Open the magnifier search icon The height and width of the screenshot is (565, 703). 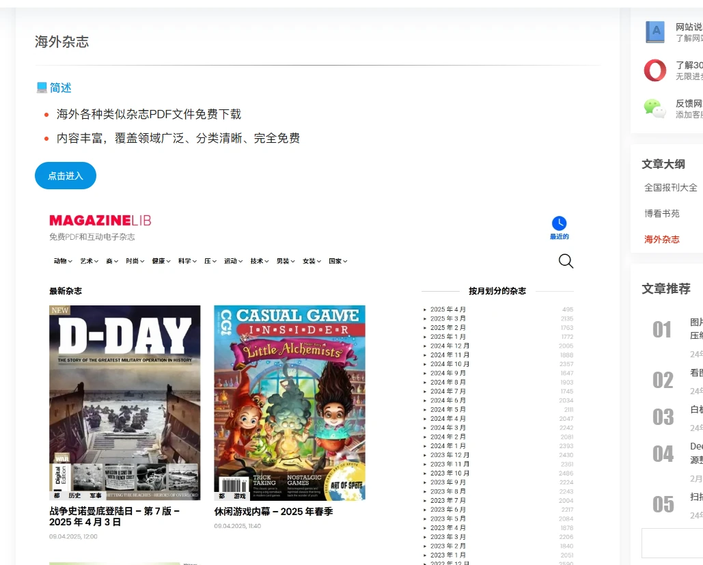(x=566, y=261)
